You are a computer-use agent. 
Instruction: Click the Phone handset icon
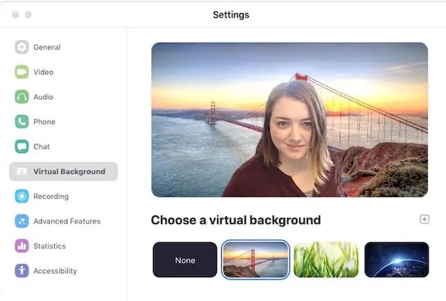[x=21, y=122]
